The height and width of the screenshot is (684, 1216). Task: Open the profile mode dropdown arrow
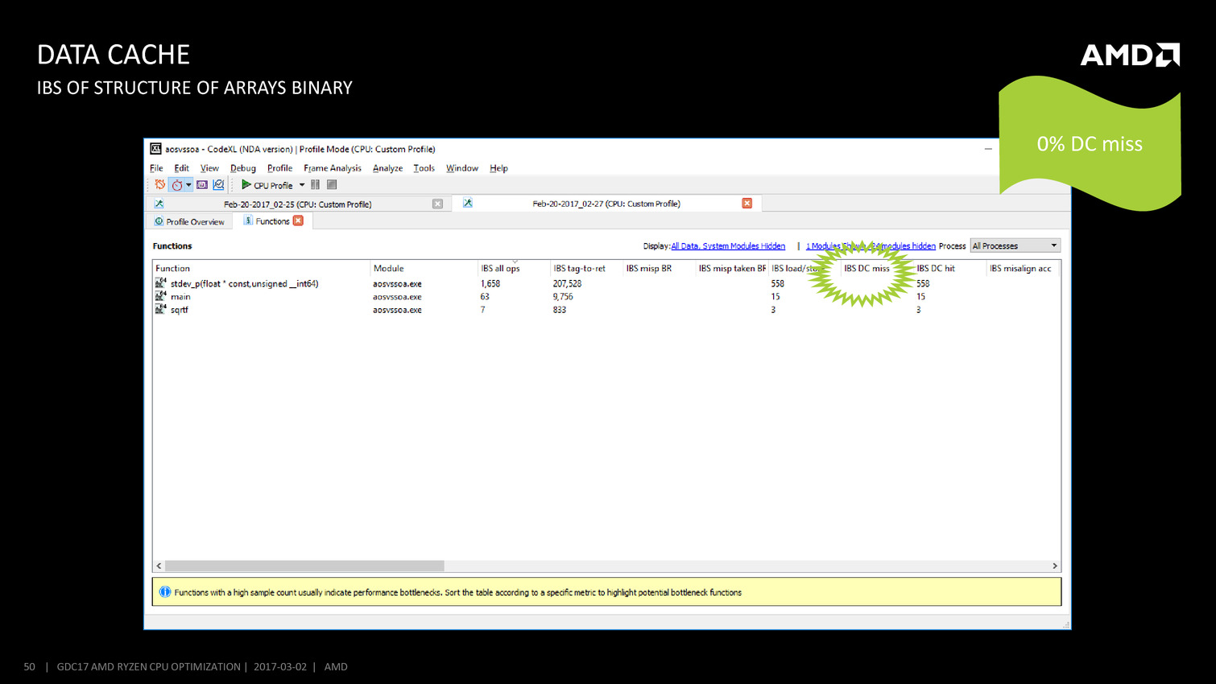coord(189,185)
